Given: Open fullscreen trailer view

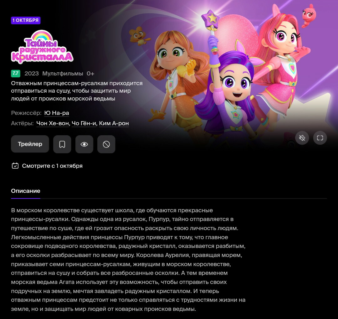Looking at the screenshot, I should pyautogui.click(x=320, y=138).
